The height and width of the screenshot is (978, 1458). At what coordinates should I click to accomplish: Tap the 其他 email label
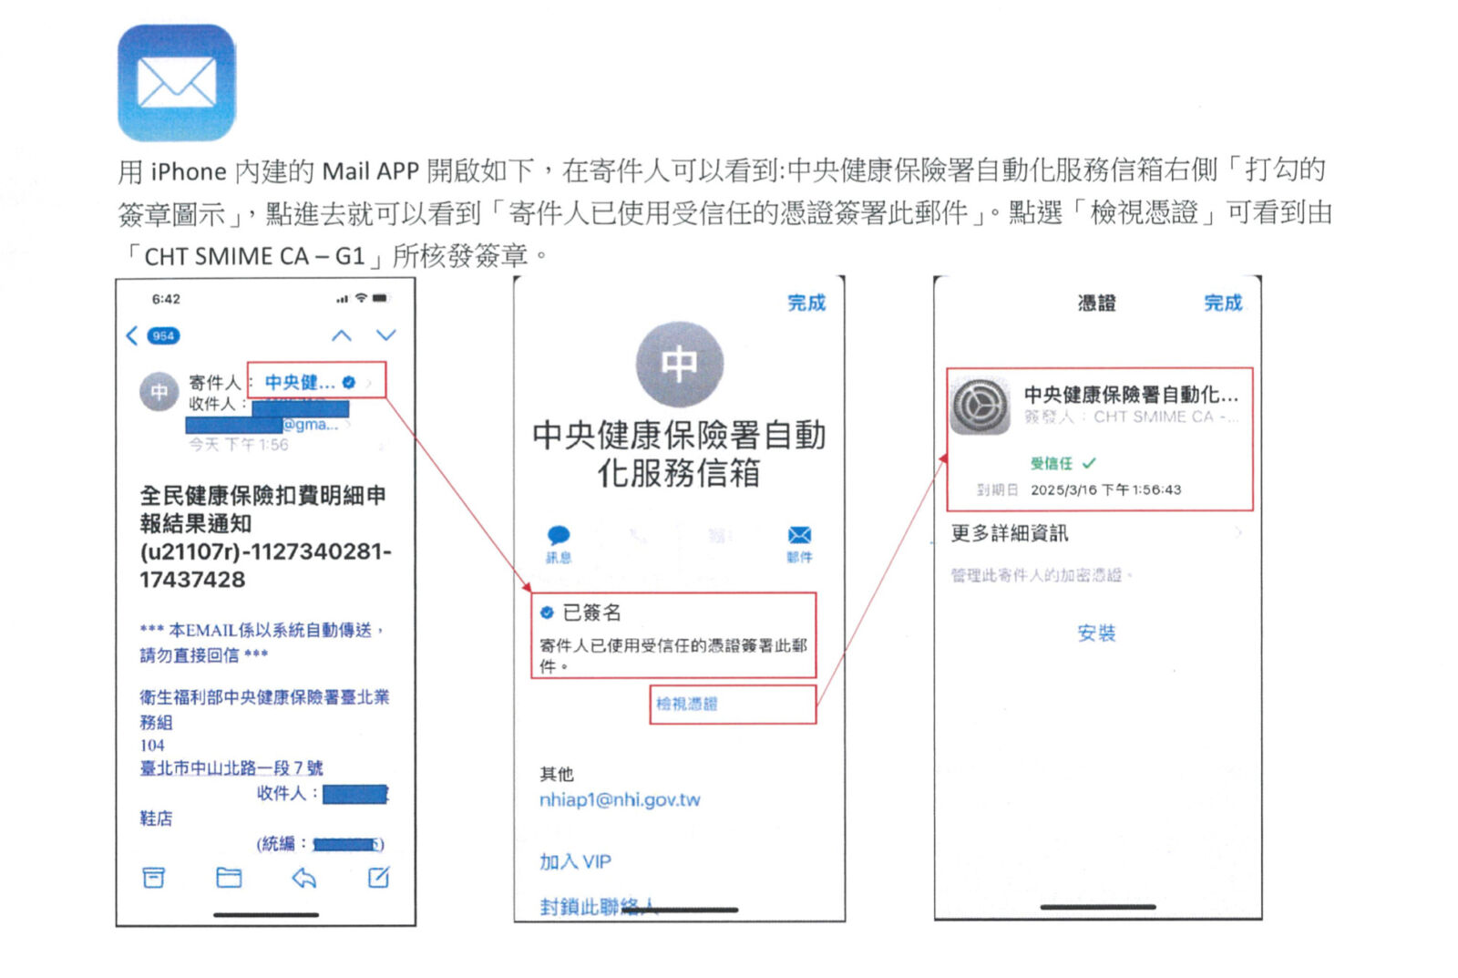tap(557, 774)
